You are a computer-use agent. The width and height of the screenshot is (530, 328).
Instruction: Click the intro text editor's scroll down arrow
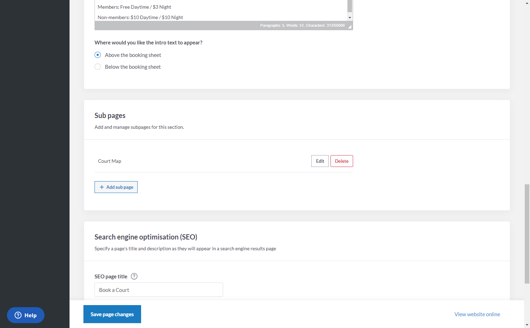pyautogui.click(x=350, y=17)
